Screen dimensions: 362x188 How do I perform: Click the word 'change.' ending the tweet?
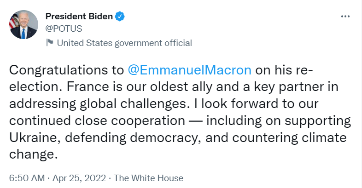point(33,153)
